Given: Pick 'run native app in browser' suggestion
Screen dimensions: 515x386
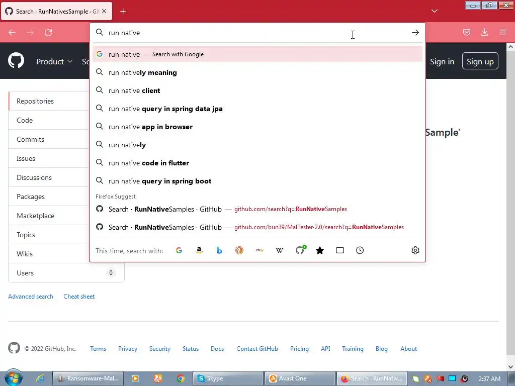Looking at the screenshot, I should coord(257,126).
